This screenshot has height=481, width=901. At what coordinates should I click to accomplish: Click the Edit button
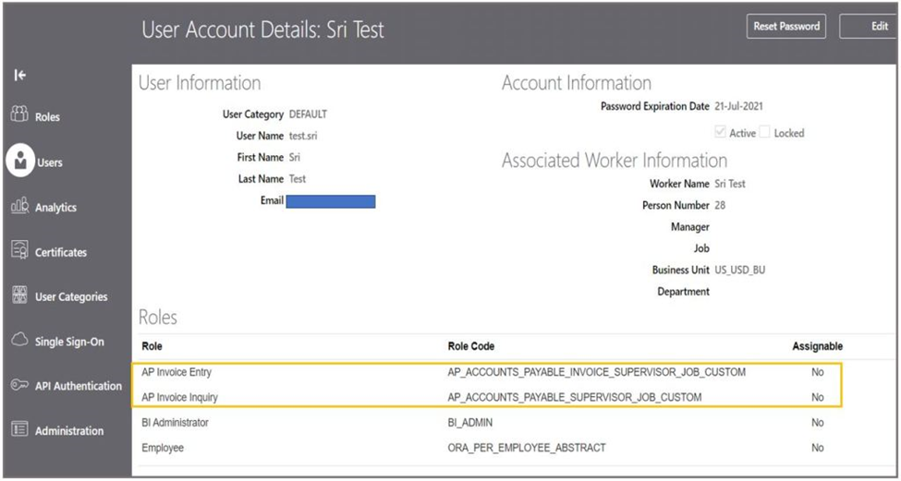pyautogui.click(x=870, y=27)
